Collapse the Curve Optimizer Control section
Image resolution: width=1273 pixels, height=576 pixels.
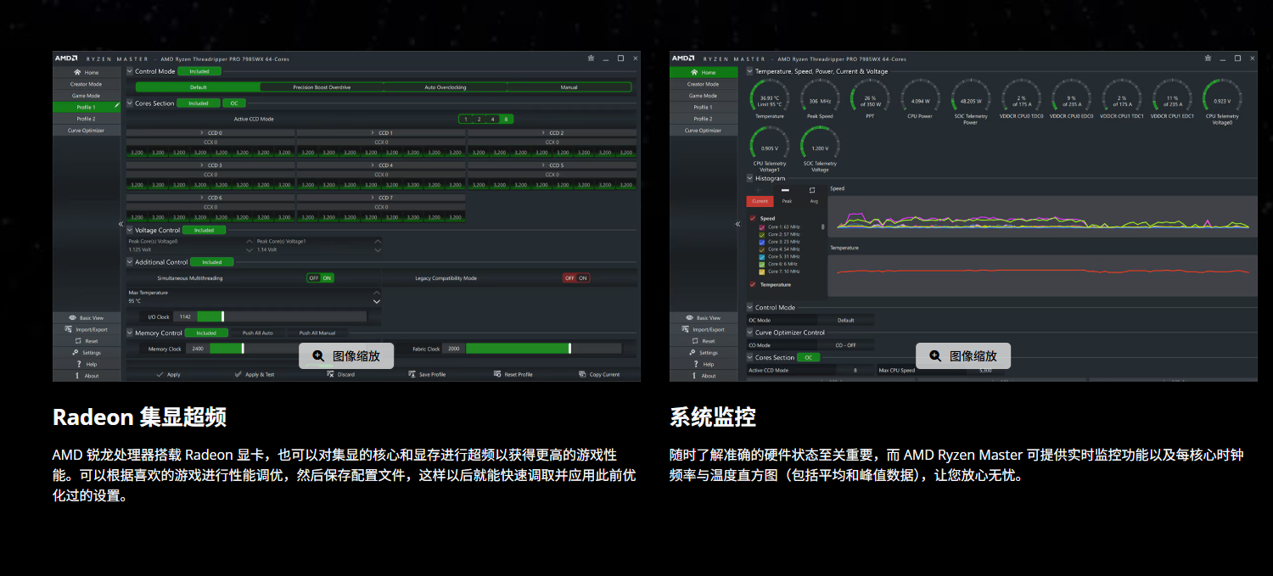click(750, 333)
